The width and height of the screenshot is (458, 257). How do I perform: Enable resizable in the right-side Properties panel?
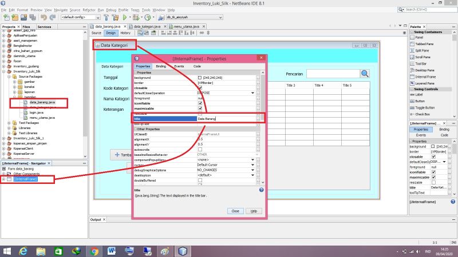coord(433,182)
